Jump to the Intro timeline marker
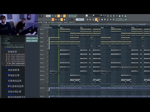 (x=51, y=28)
